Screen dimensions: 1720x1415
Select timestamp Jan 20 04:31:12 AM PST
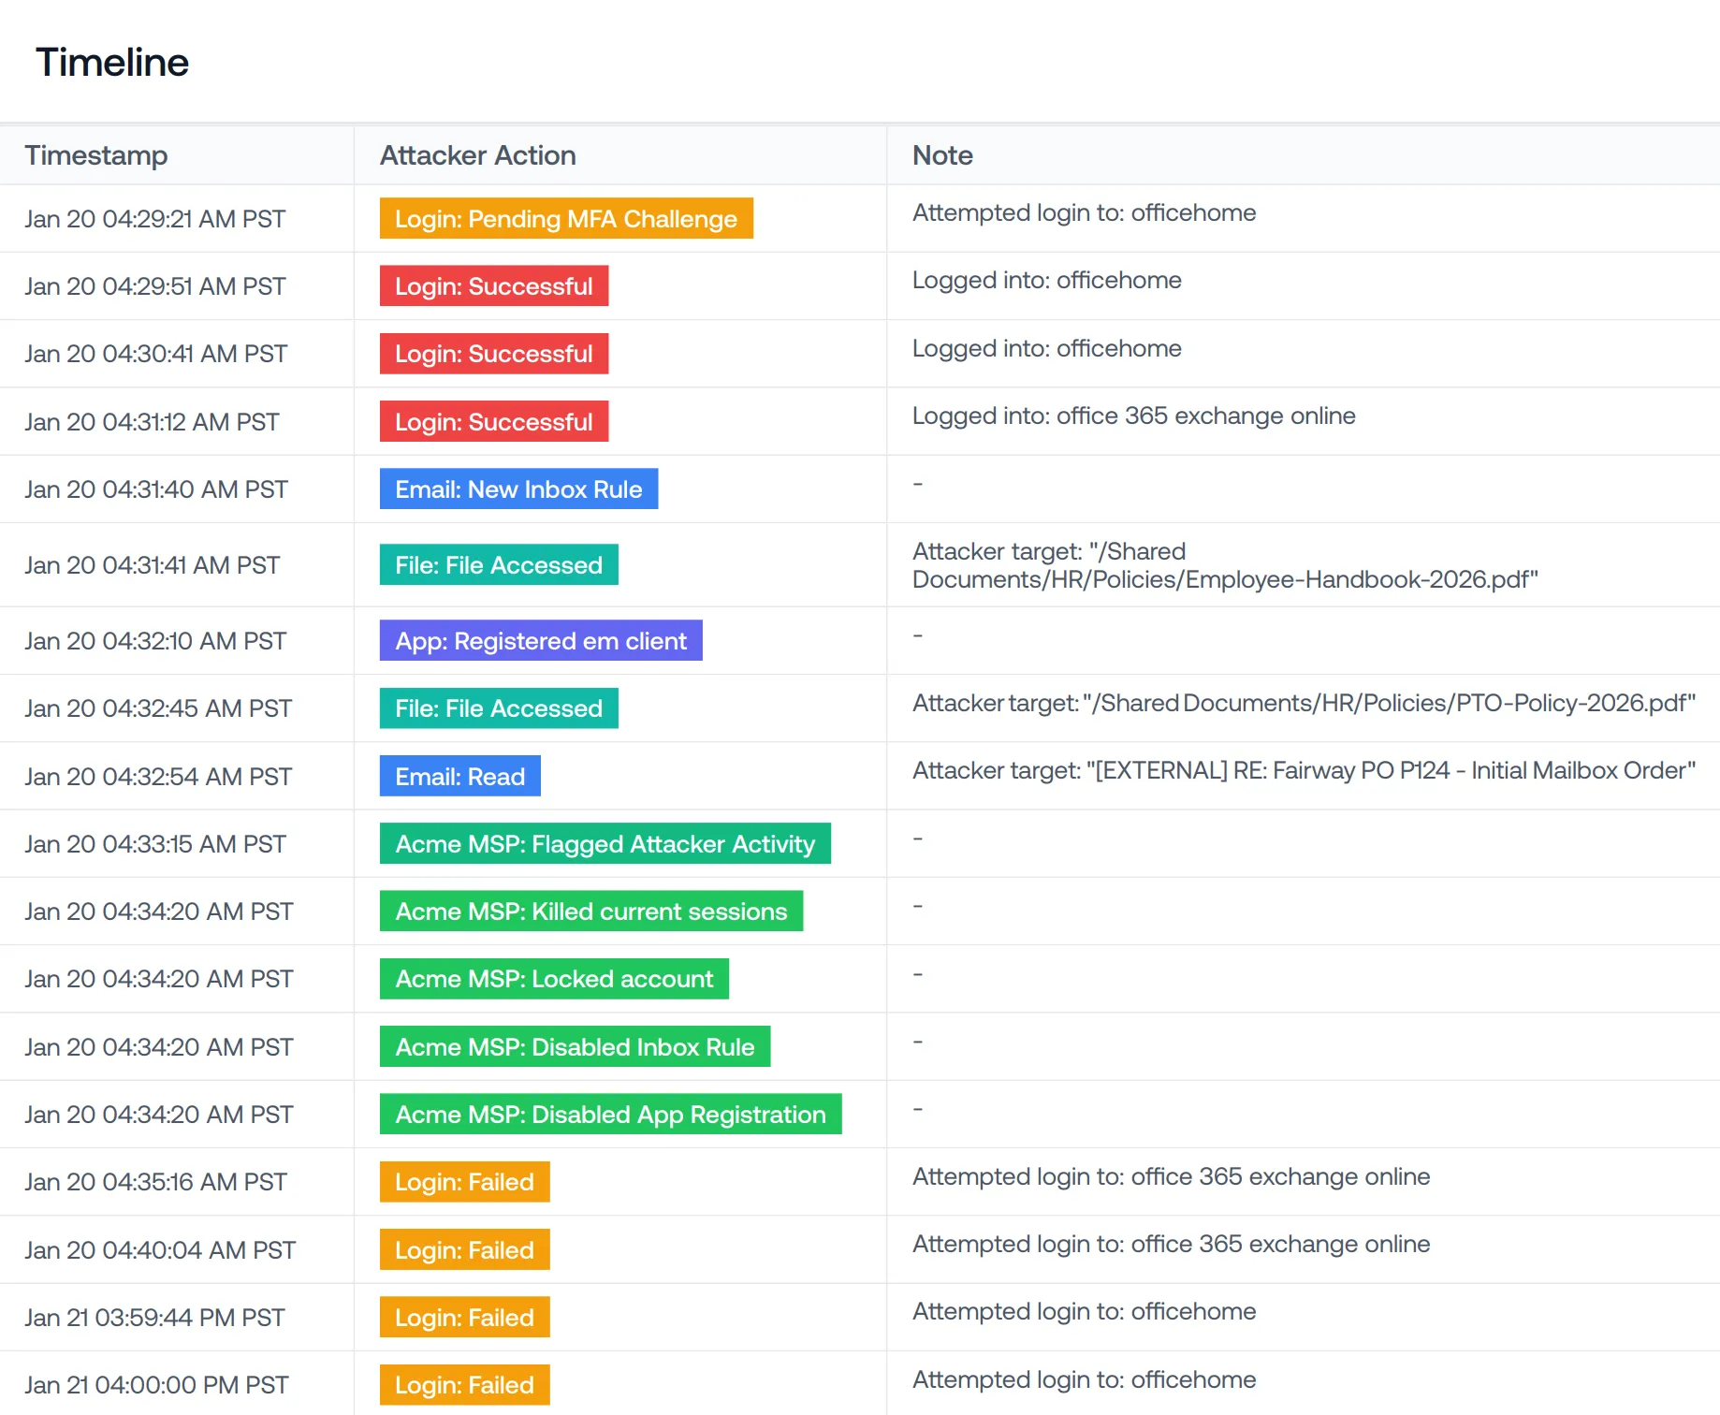pos(153,422)
